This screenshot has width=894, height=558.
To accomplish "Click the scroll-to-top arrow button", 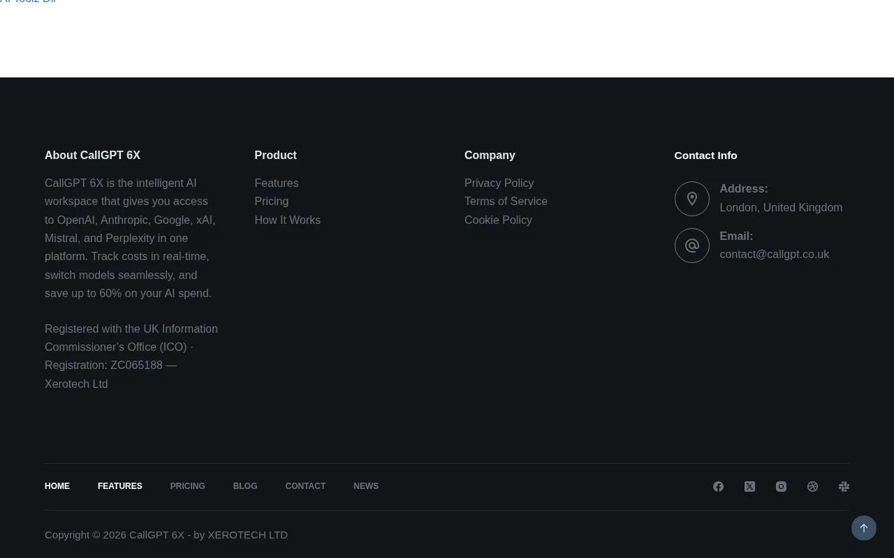I will (x=864, y=528).
